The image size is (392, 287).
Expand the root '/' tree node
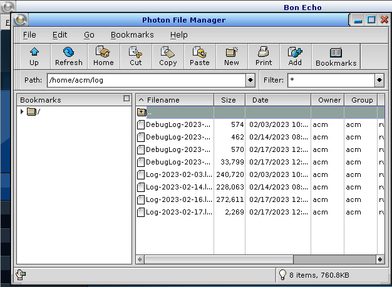point(22,111)
